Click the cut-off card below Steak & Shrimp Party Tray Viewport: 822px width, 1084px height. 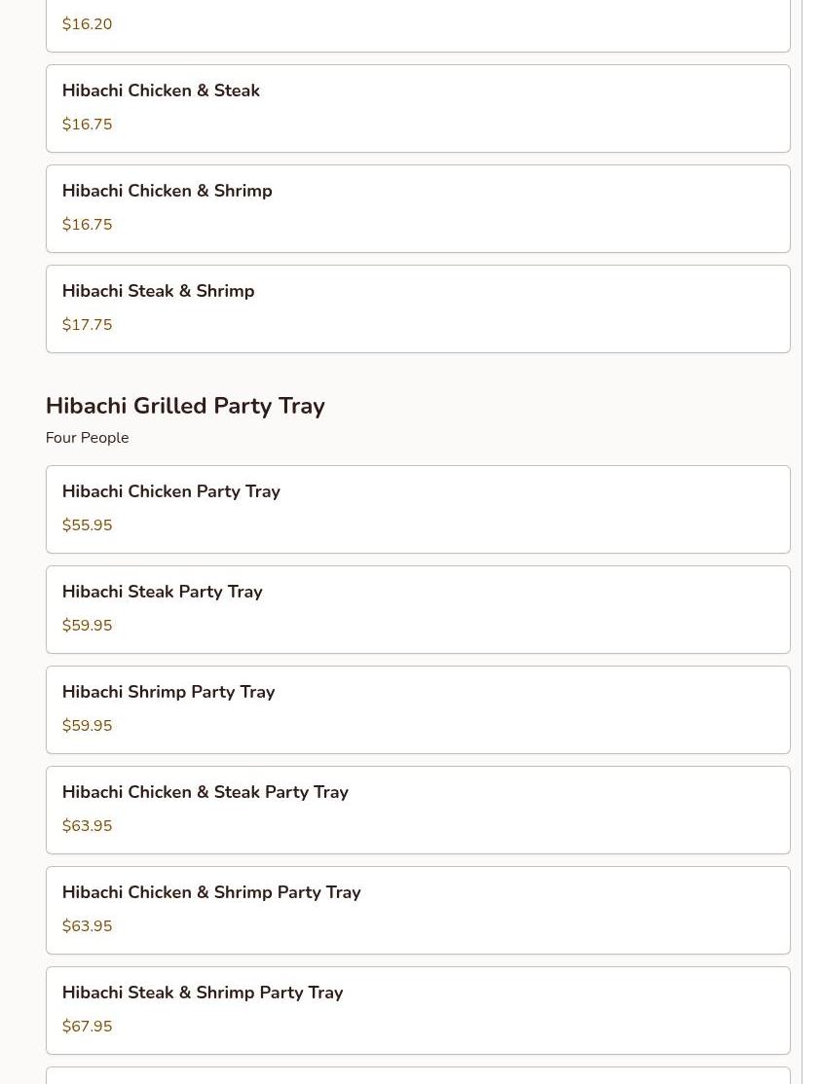point(418,1076)
